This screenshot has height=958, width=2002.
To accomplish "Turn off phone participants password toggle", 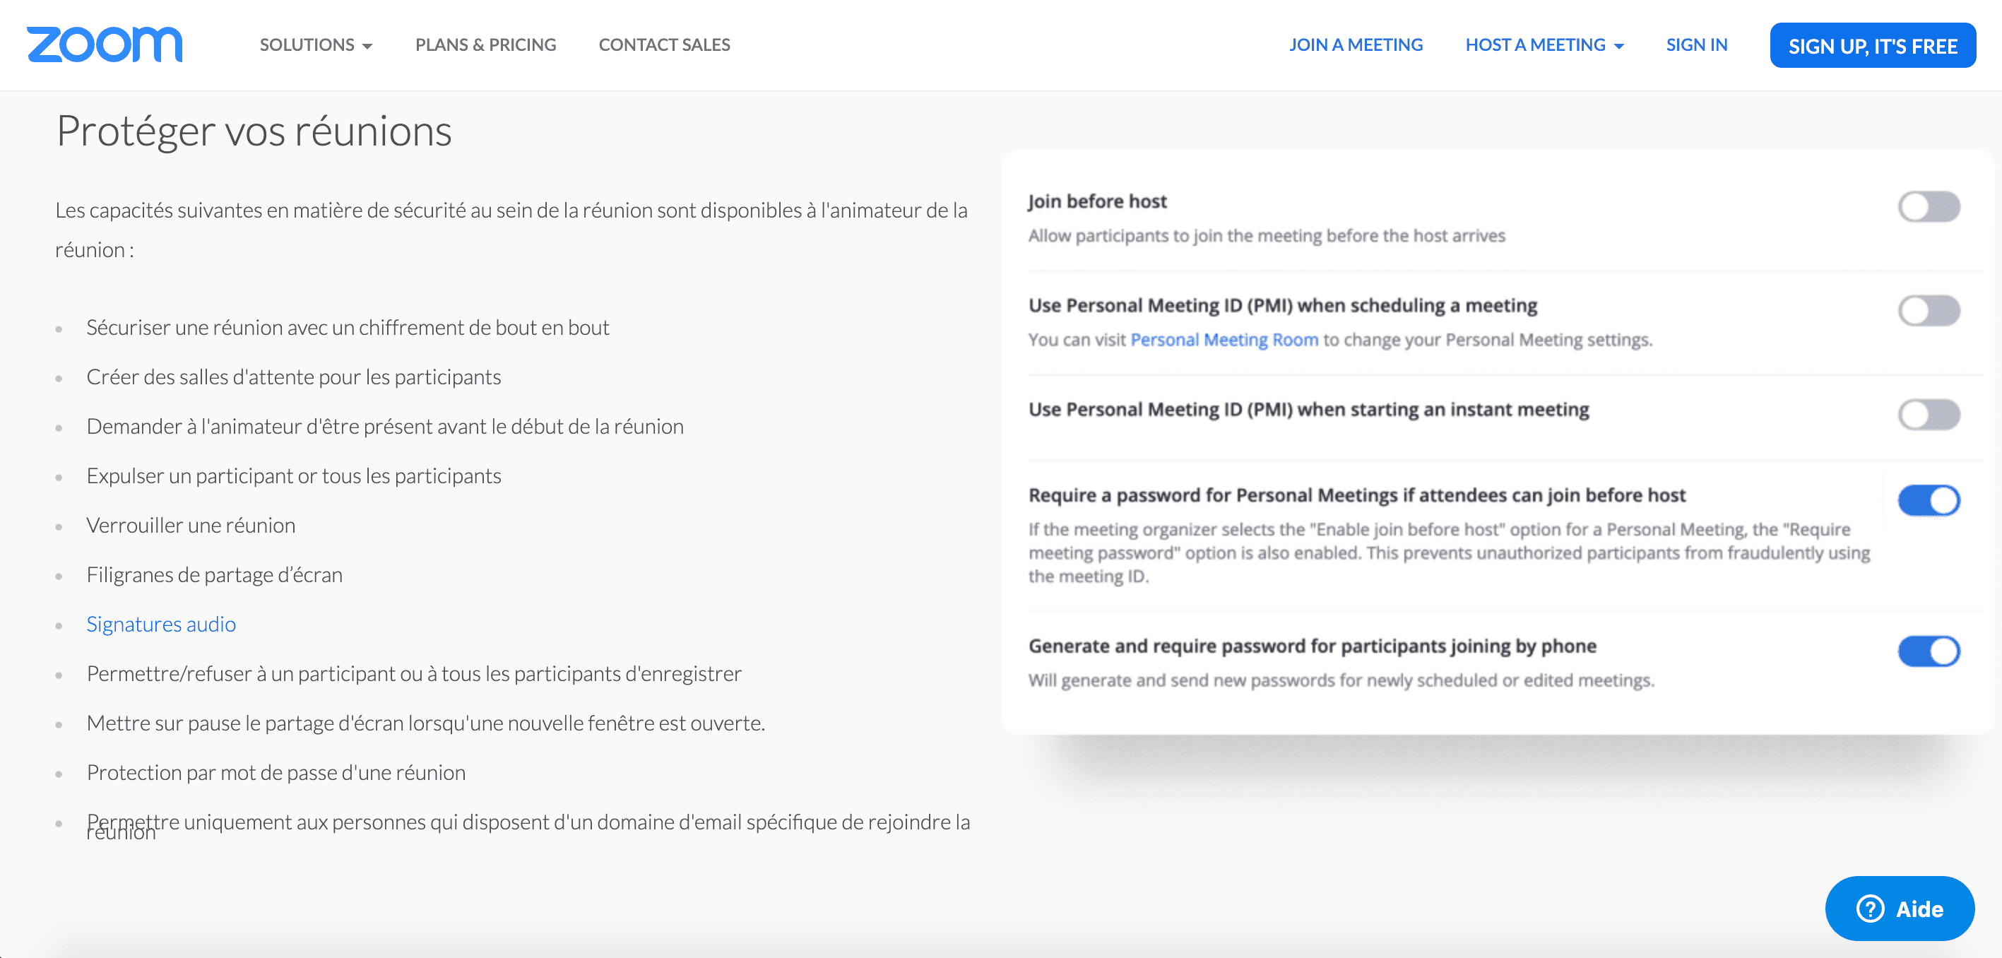I will 1928,651.
